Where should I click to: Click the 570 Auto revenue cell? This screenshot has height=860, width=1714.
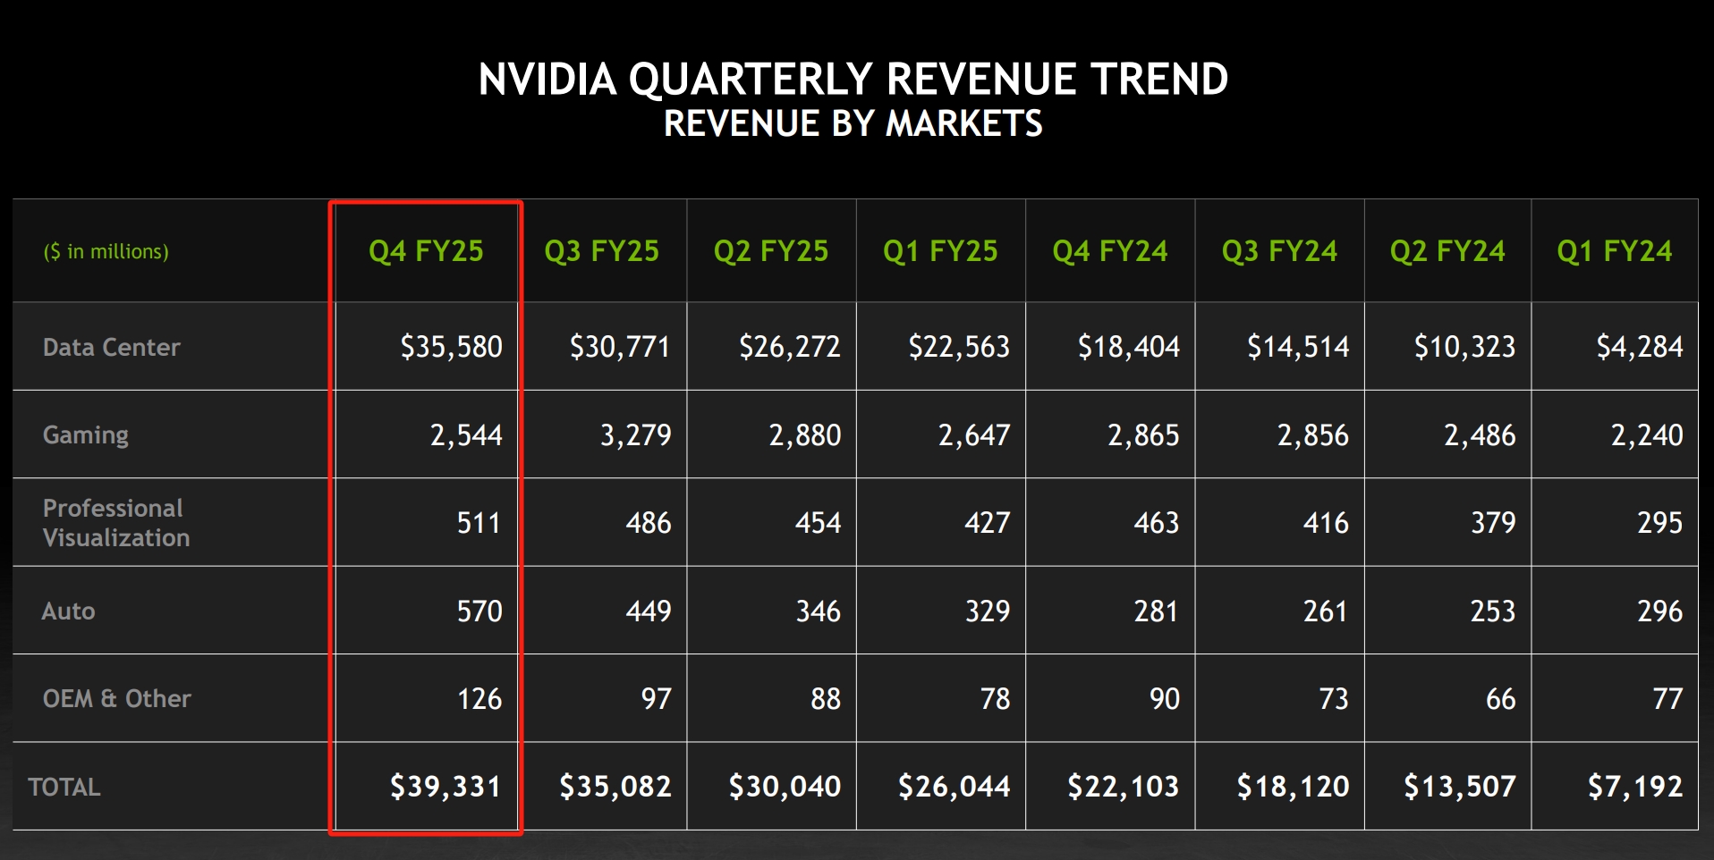(x=479, y=611)
